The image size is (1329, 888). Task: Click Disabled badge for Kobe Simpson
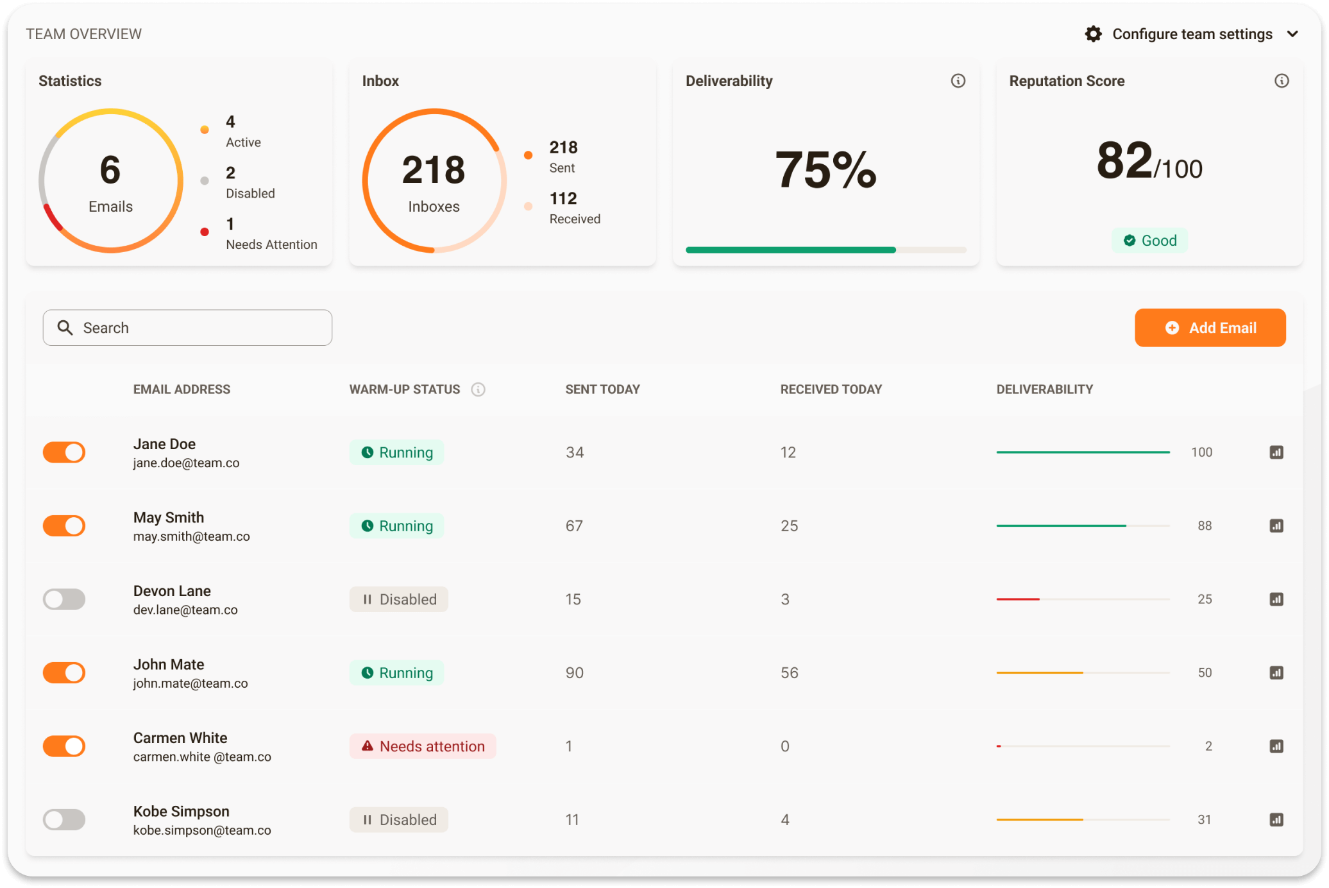point(398,819)
